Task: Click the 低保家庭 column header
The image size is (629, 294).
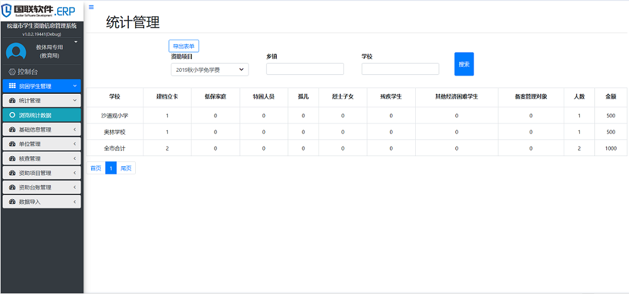Action: click(x=215, y=97)
